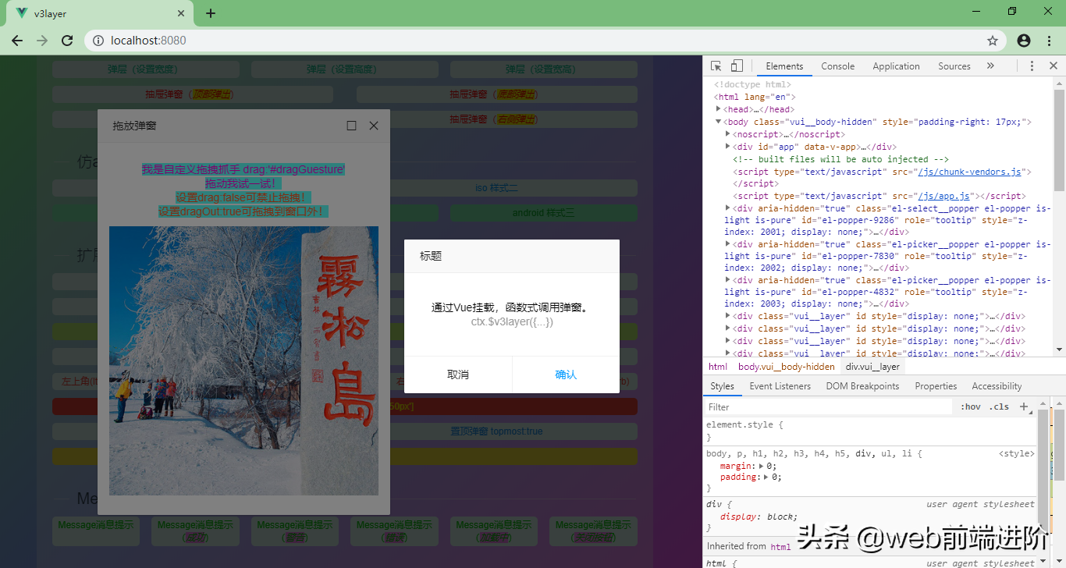Click 确认 in the 标题 dialog
The image size is (1066, 568).
(x=566, y=375)
